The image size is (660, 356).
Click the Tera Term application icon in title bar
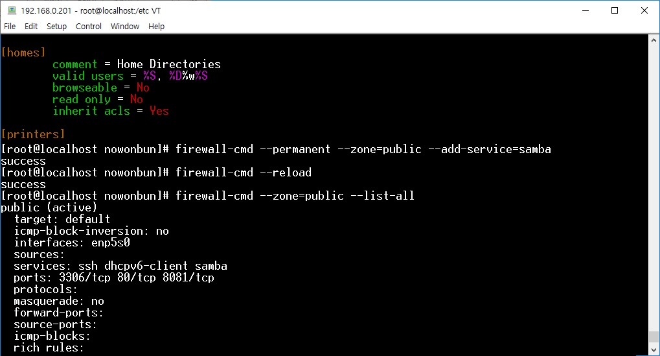[x=12, y=10]
